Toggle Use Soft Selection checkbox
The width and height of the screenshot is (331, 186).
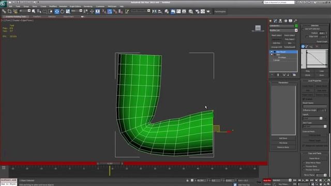point(304,29)
